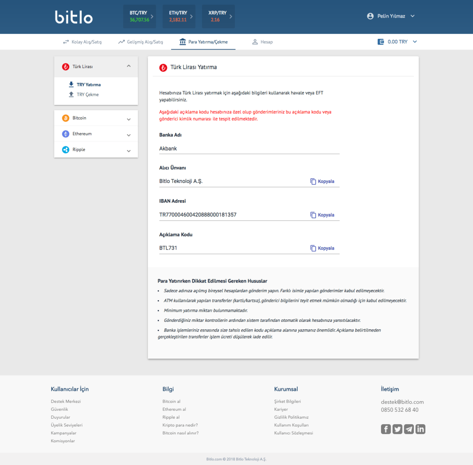Open the Hesap tab
The height and width of the screenshot is (465, 473).
click(x=262, y=42)
